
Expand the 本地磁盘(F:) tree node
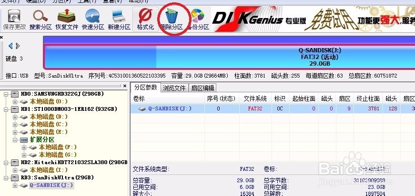tap(24, 147)
